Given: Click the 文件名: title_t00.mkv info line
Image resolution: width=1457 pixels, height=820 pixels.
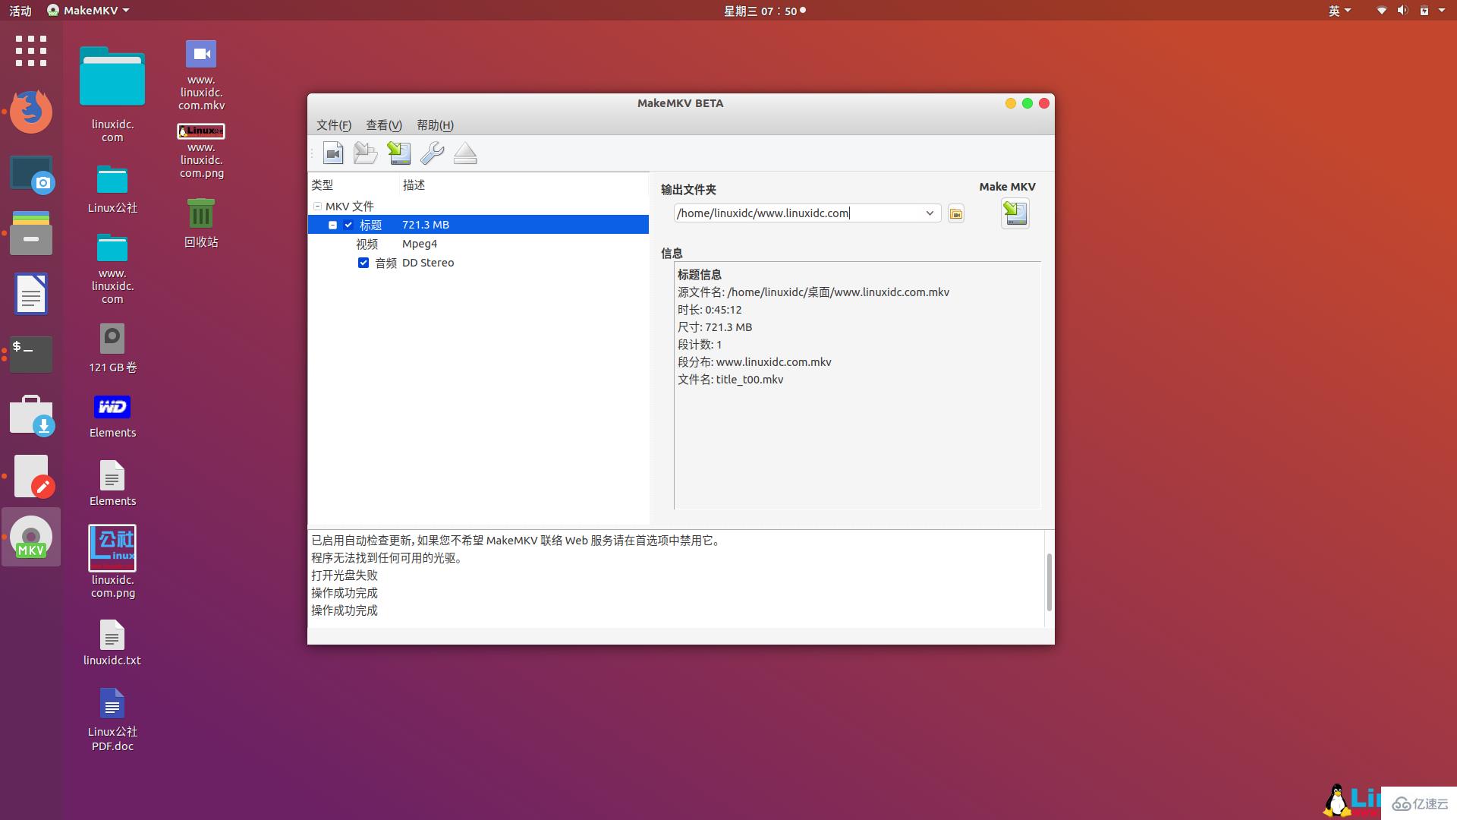Looking at the screenshot, I should click(x=730, y=380).
